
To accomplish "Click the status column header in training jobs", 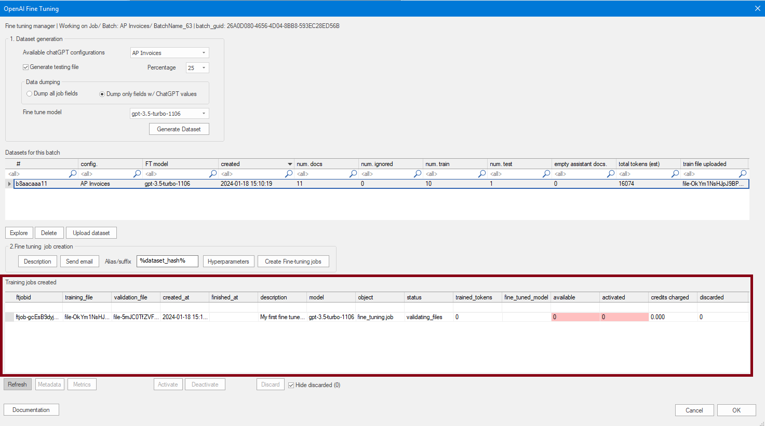I will coord(414,297).
